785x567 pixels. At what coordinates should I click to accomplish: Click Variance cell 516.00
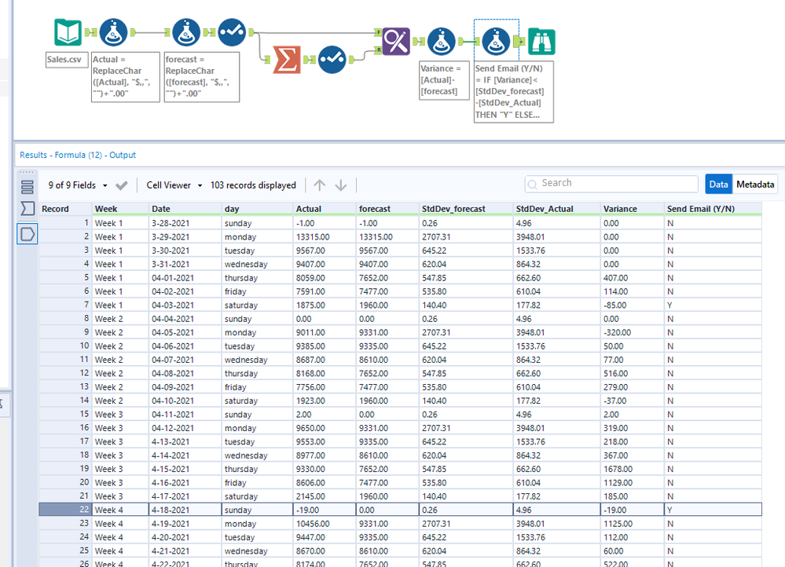click(632, 373)
